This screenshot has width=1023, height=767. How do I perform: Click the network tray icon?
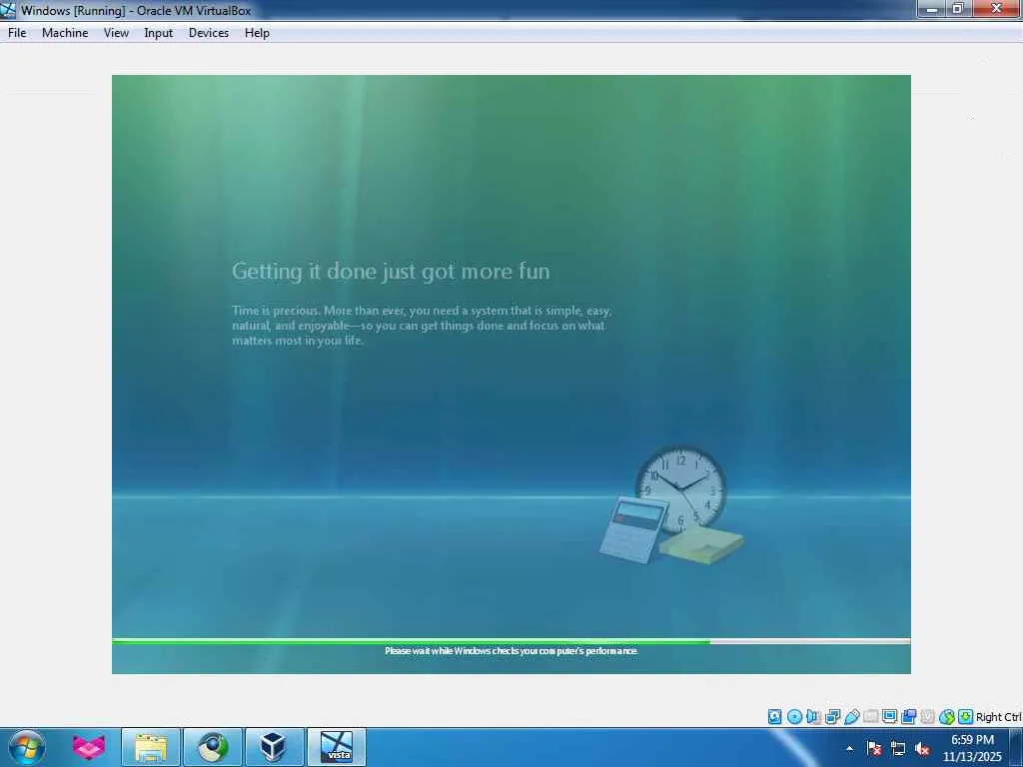(x=898, y=749)
